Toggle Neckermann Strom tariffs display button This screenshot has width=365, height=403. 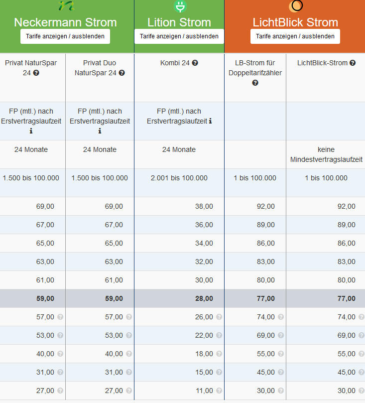65,36
